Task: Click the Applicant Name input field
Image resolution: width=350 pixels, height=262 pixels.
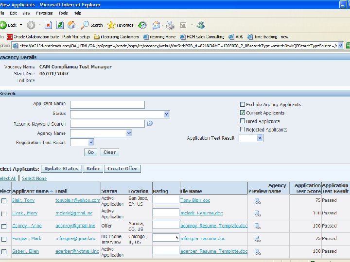Action: [107, 104]
